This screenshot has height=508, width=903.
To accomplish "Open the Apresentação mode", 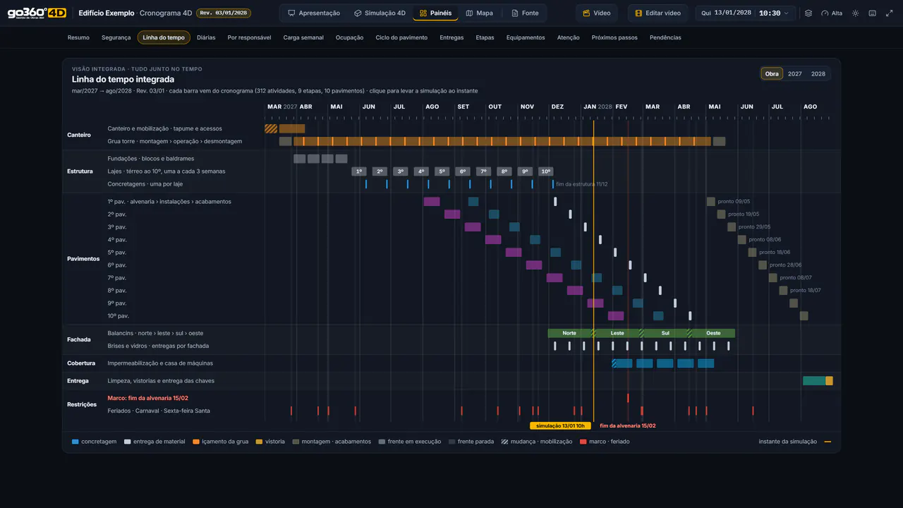I will click(314, 13).
